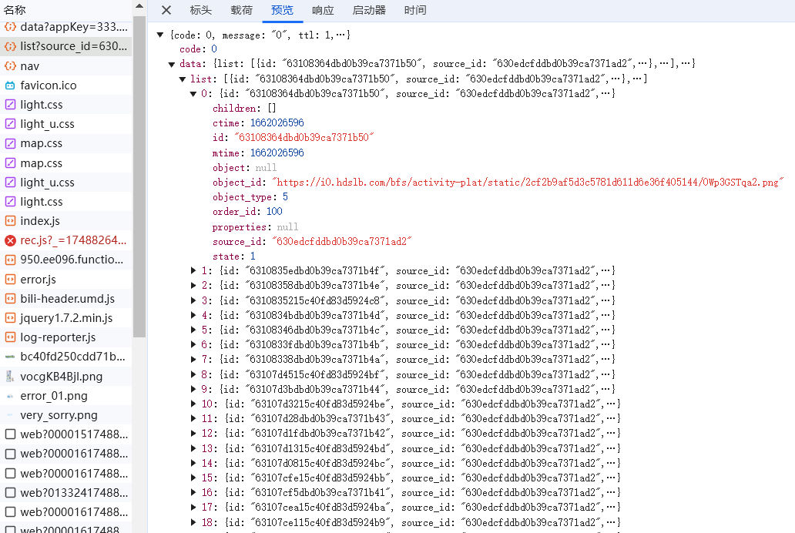Screen dimensions: 795x533
Task: Click the first map.css stylesheet icon
Action: pyautogui.click(x=10, y=143)
